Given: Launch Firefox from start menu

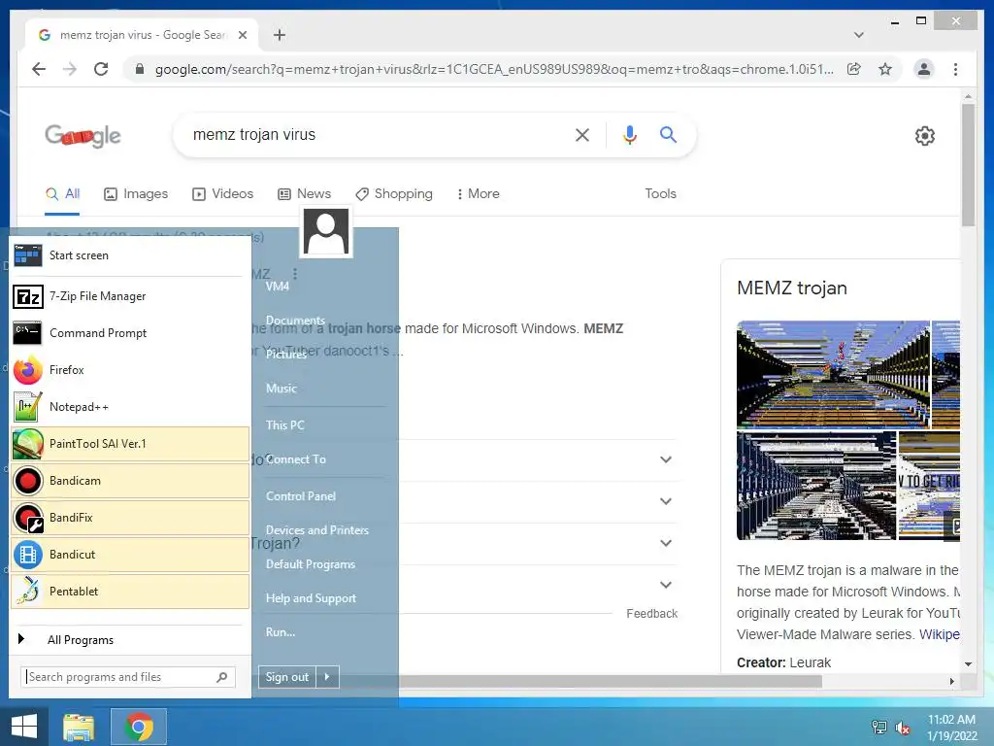Looking at the screenshot, I should coord(129,370).
